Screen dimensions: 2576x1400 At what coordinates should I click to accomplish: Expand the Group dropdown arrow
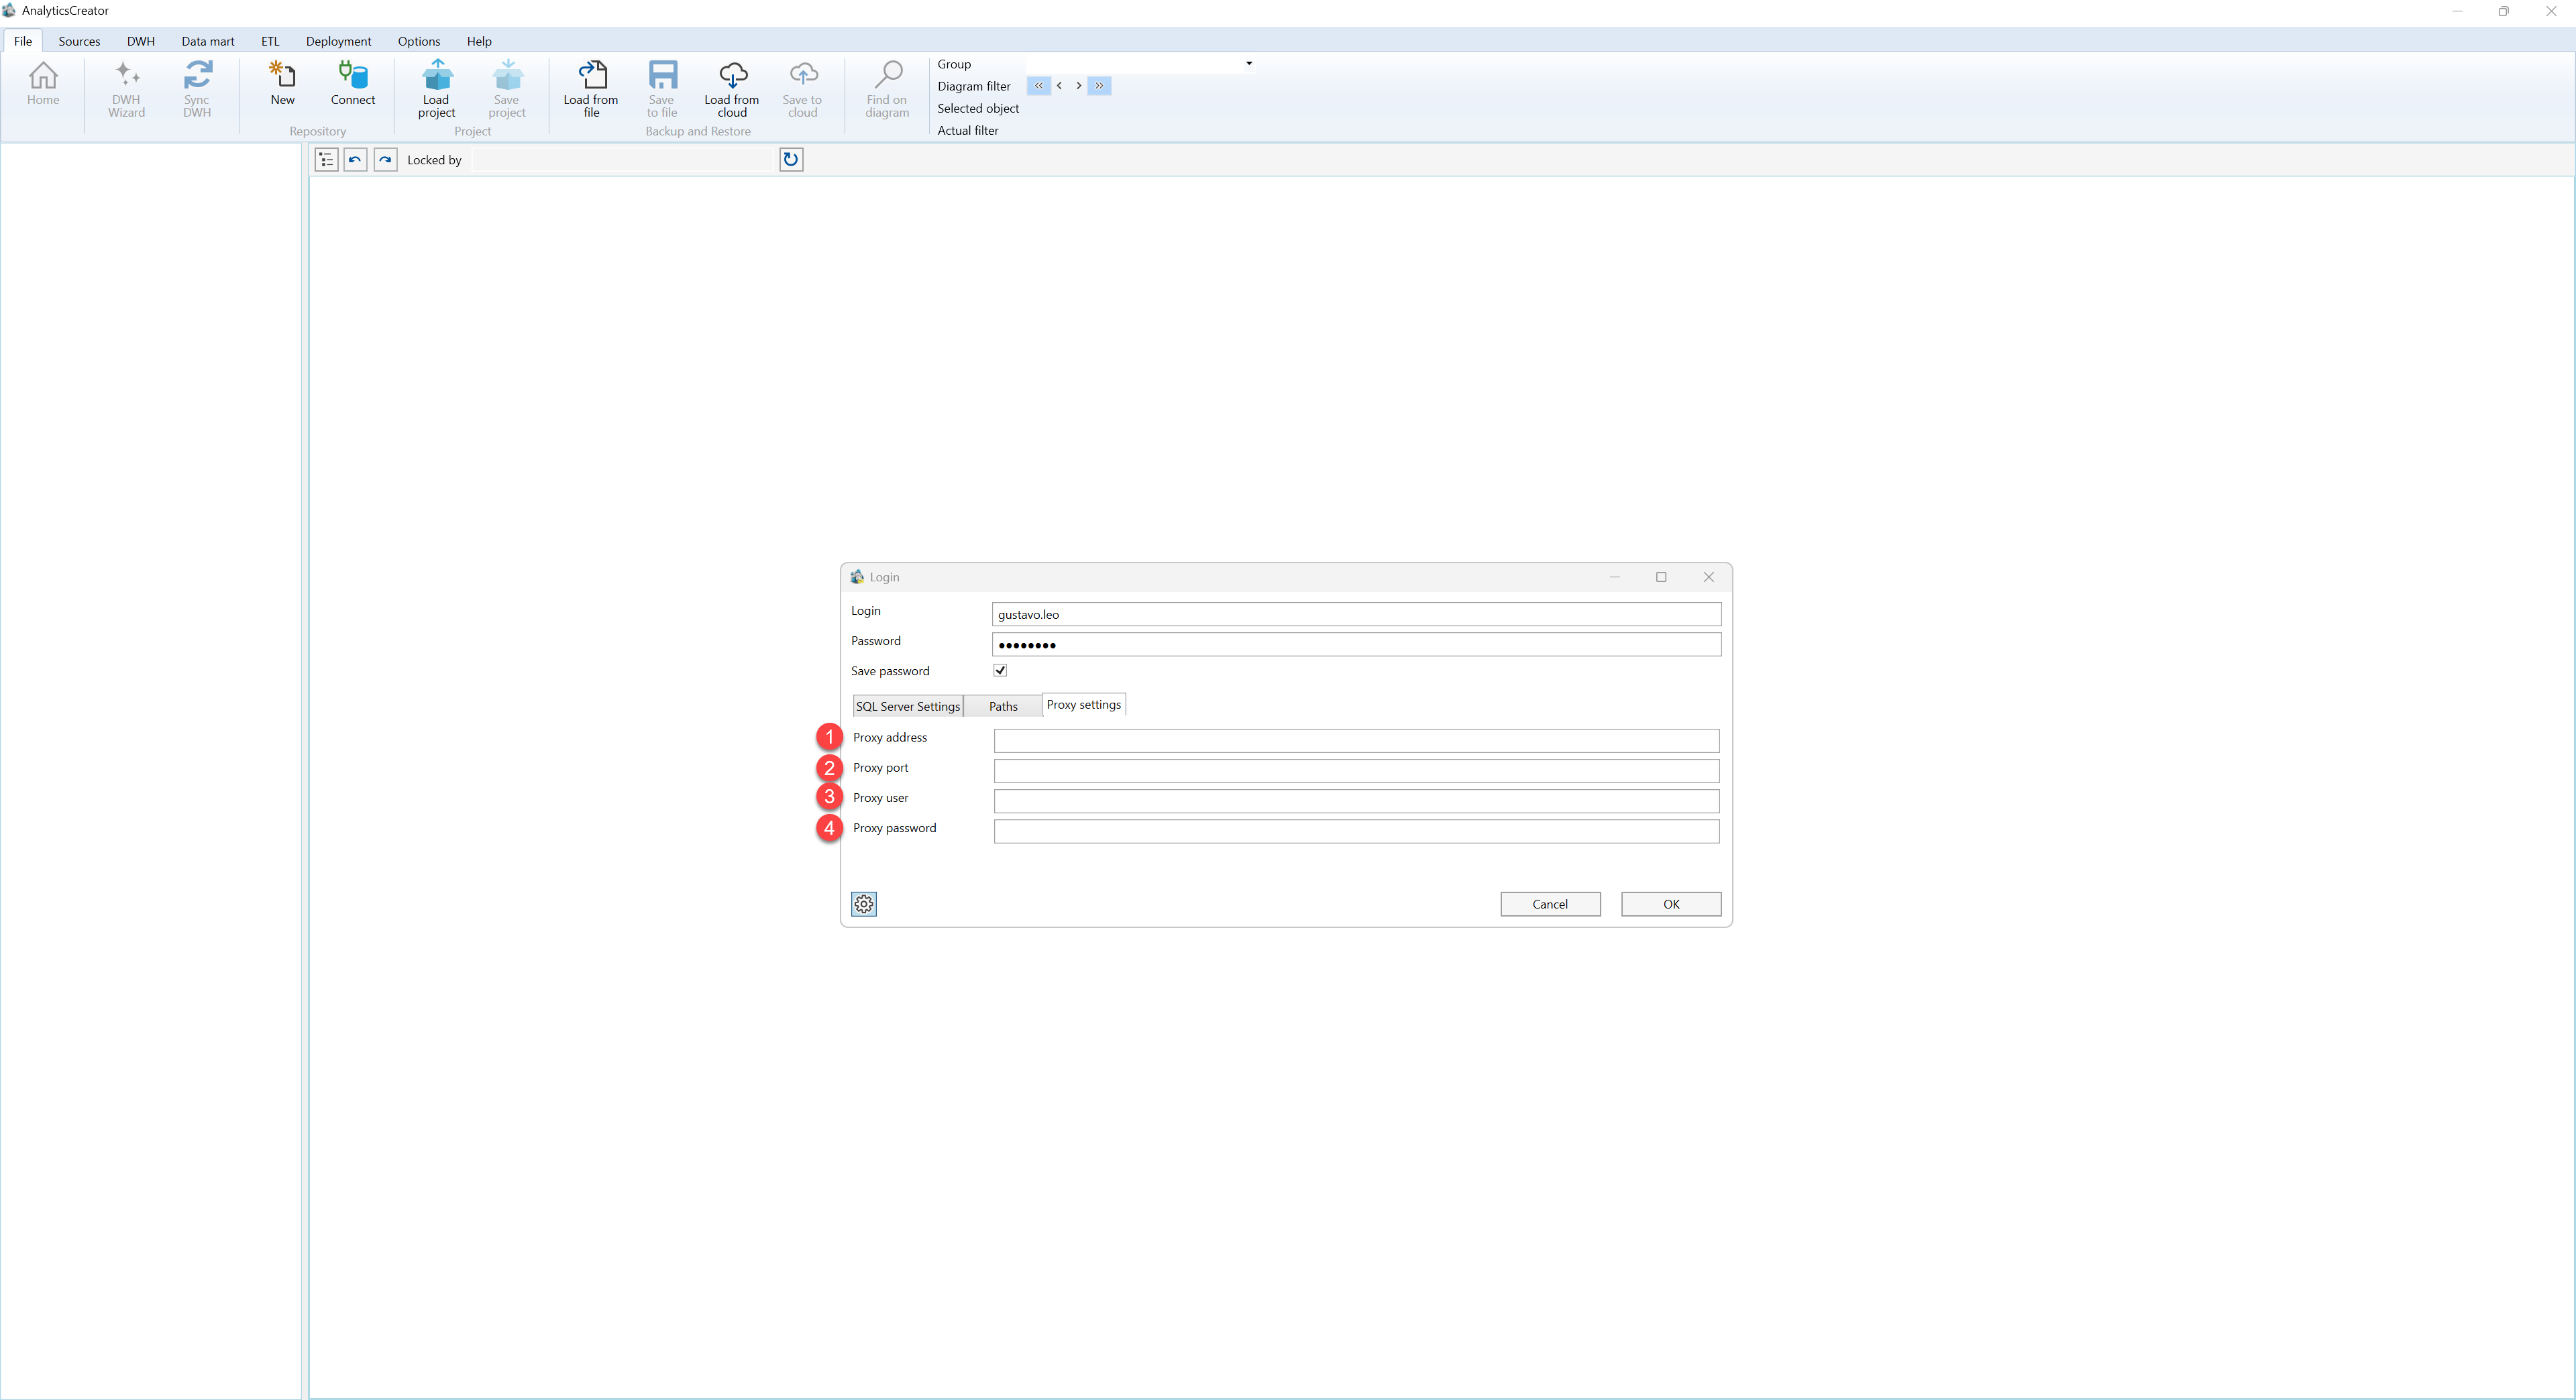click(1249, 64)
